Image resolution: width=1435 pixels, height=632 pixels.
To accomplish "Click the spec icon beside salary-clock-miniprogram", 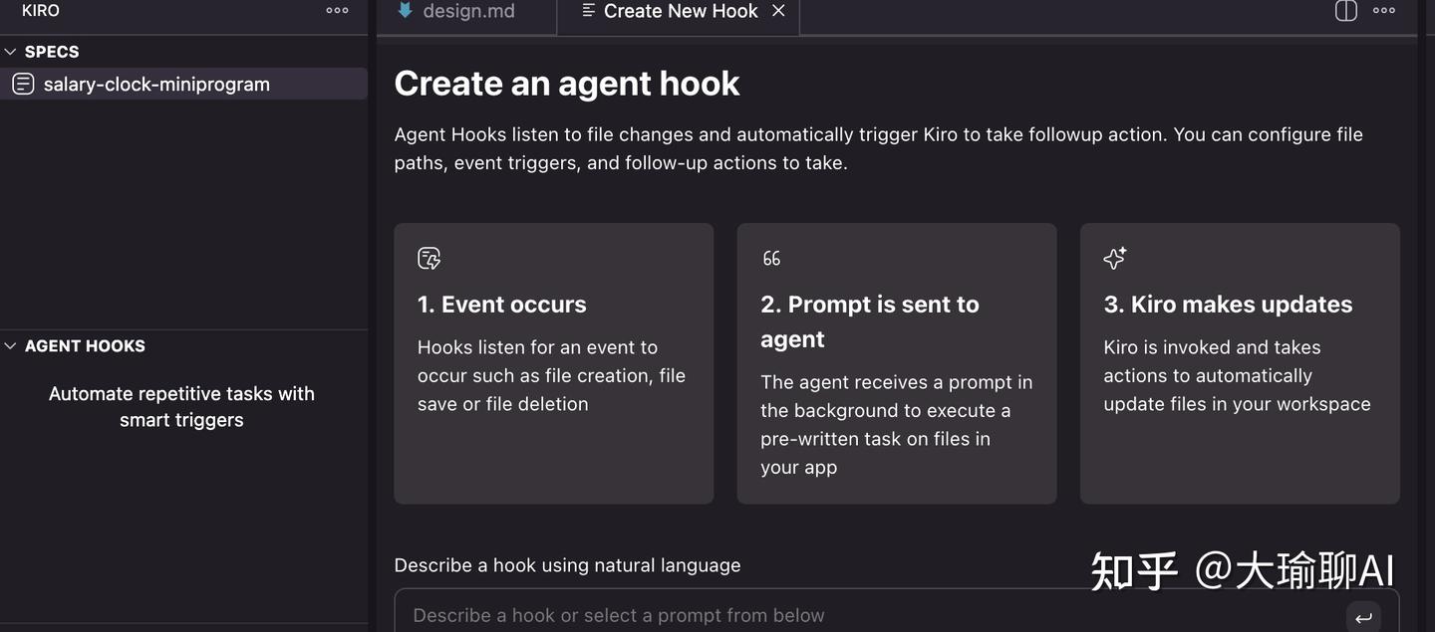I will point(23,85).
